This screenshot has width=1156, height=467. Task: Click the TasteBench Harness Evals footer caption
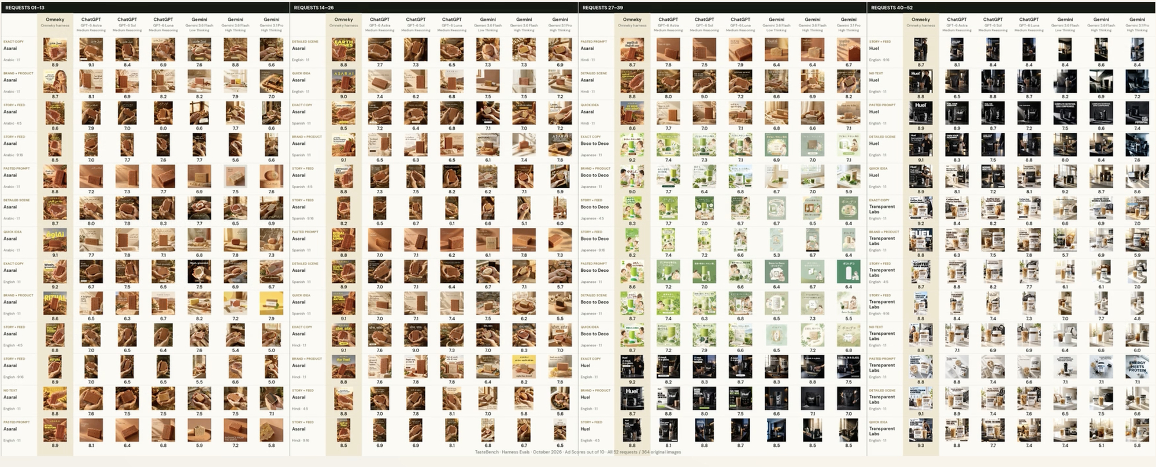(578, 452)
